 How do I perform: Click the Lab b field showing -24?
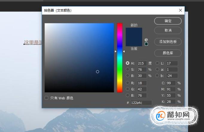(172, 76)
